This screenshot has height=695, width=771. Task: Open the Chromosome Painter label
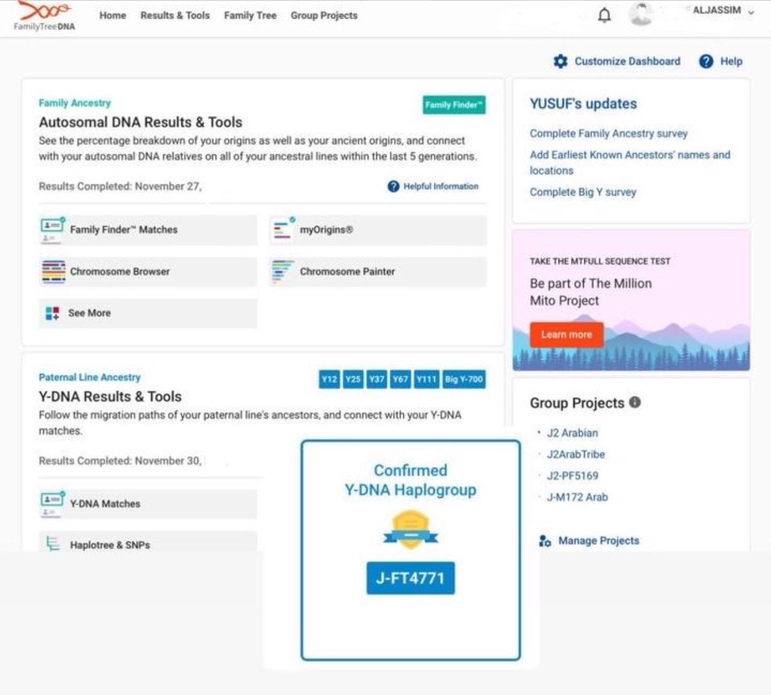(x=347, y=271)
